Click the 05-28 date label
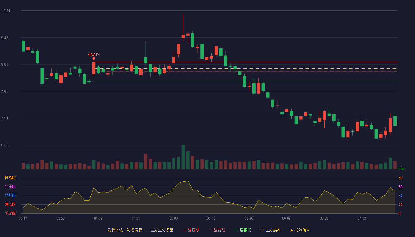This screenshot has width=415, height=237. point(249,218)
